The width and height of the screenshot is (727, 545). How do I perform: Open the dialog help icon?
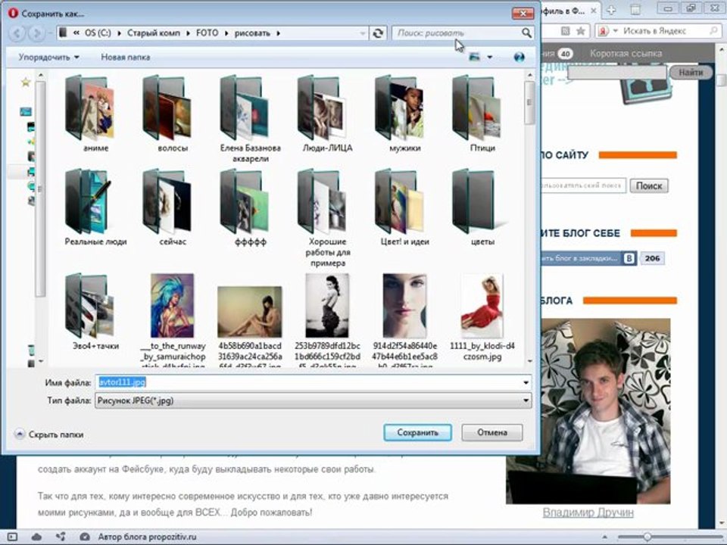click(x=520, y=57)
